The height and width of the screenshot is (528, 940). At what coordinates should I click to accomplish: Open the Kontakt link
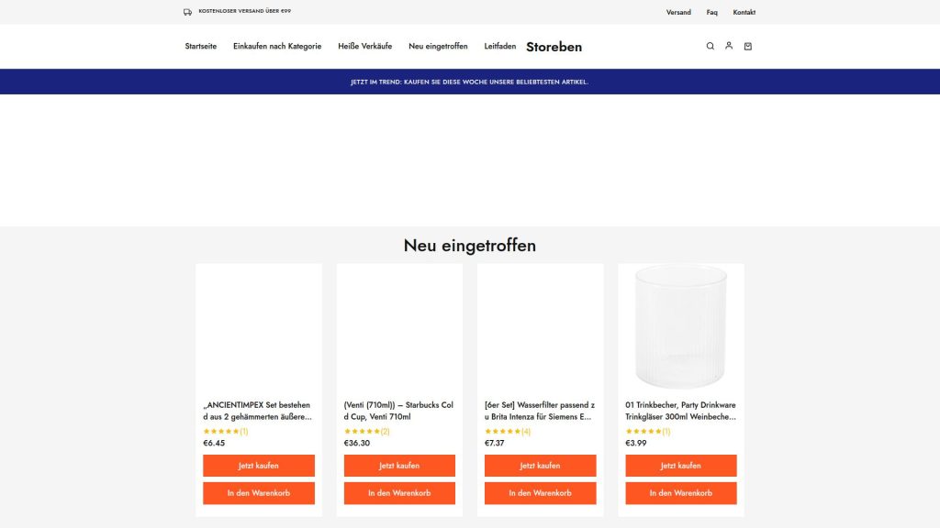pos(744,12)
